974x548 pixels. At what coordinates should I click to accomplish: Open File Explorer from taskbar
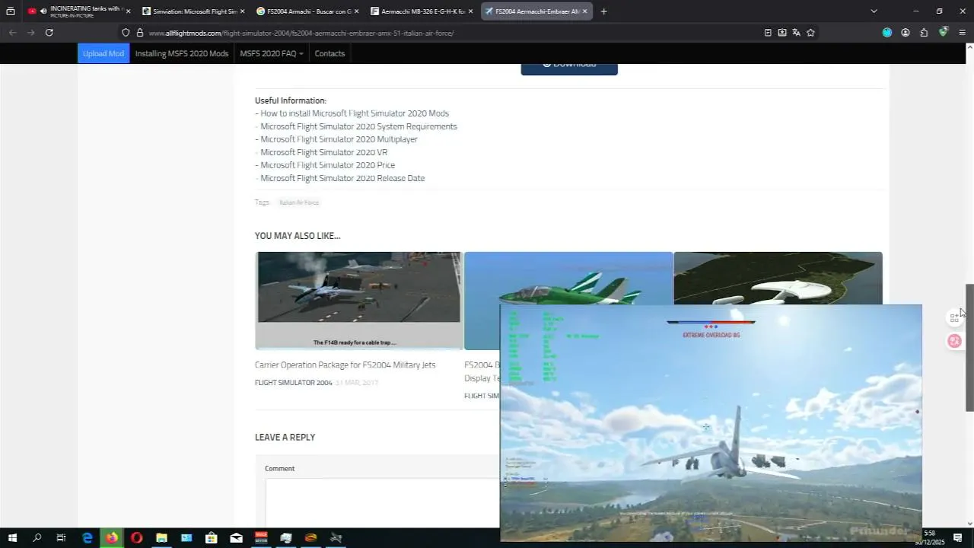coord(161,538)
